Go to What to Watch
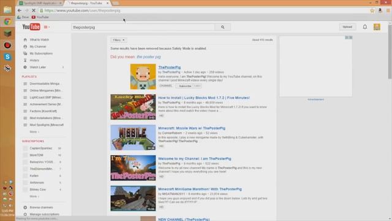Image resolution: width=392 pixels, height=221 pixels. [39, 39]
